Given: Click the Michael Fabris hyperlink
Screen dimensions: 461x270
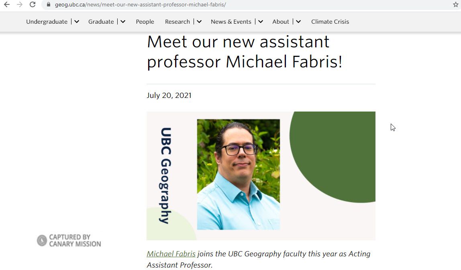Looking at the screenshot, I should (171, 254).
